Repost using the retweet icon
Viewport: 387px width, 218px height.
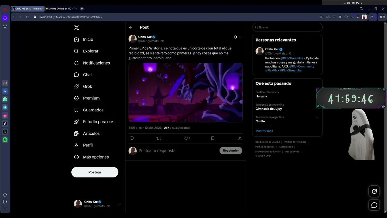point(158,138)
